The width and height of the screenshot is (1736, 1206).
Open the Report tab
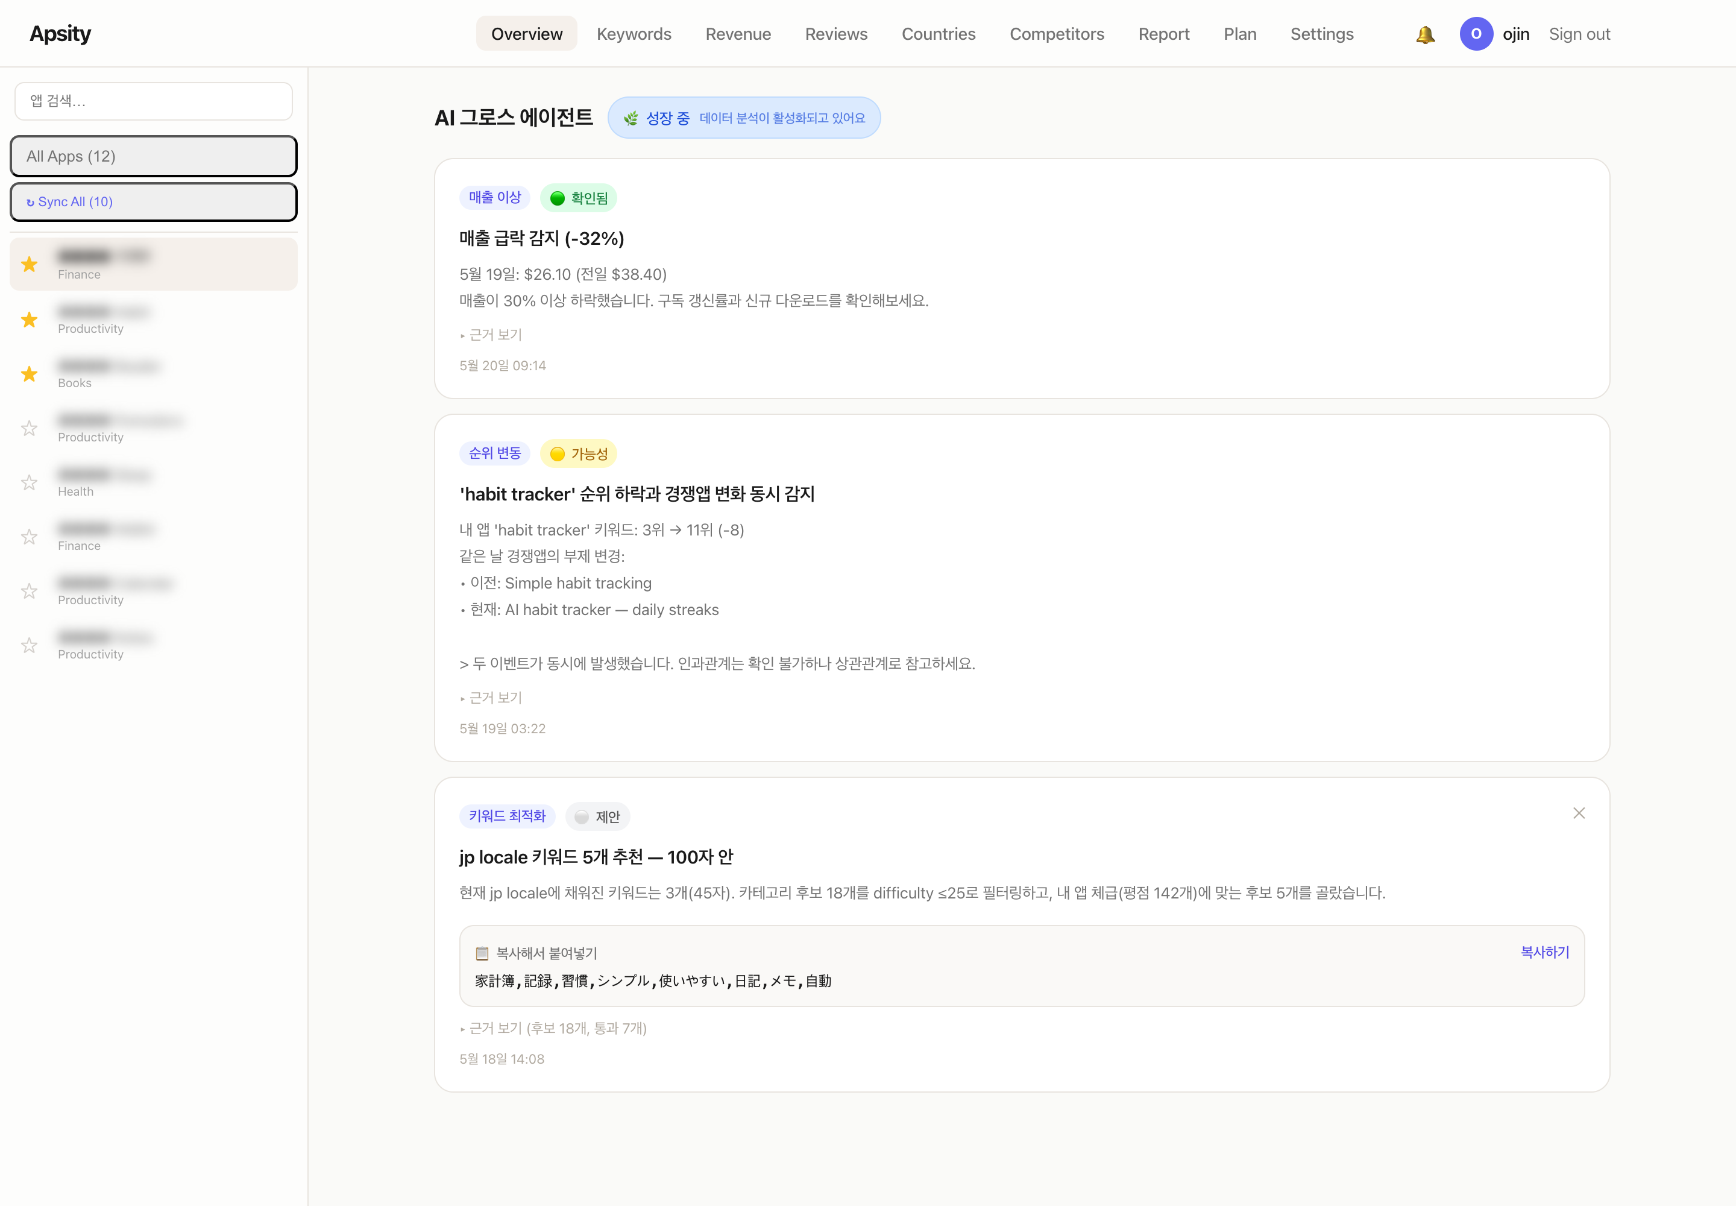tap(1163, 34)
